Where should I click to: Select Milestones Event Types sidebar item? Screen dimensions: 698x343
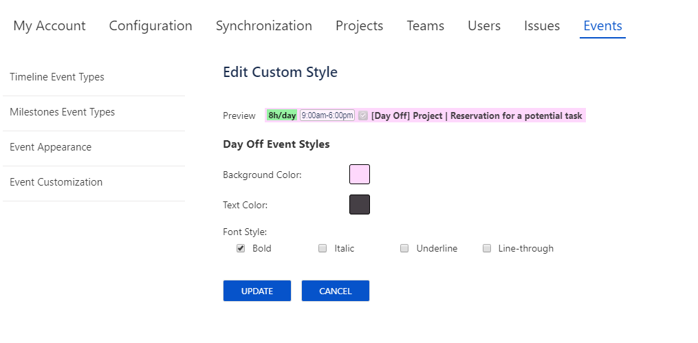pyautogui.click(x=63, y=112)
